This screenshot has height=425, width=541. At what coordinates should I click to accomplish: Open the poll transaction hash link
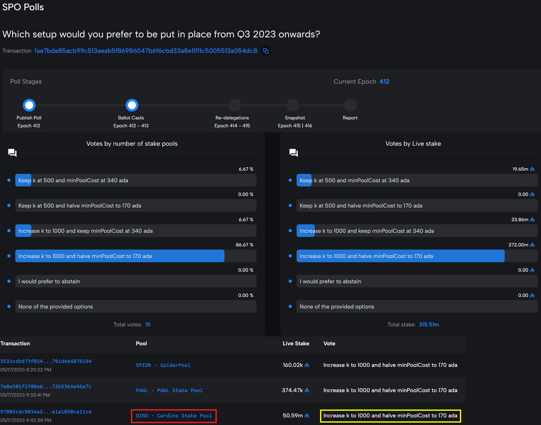coord(146,51)
